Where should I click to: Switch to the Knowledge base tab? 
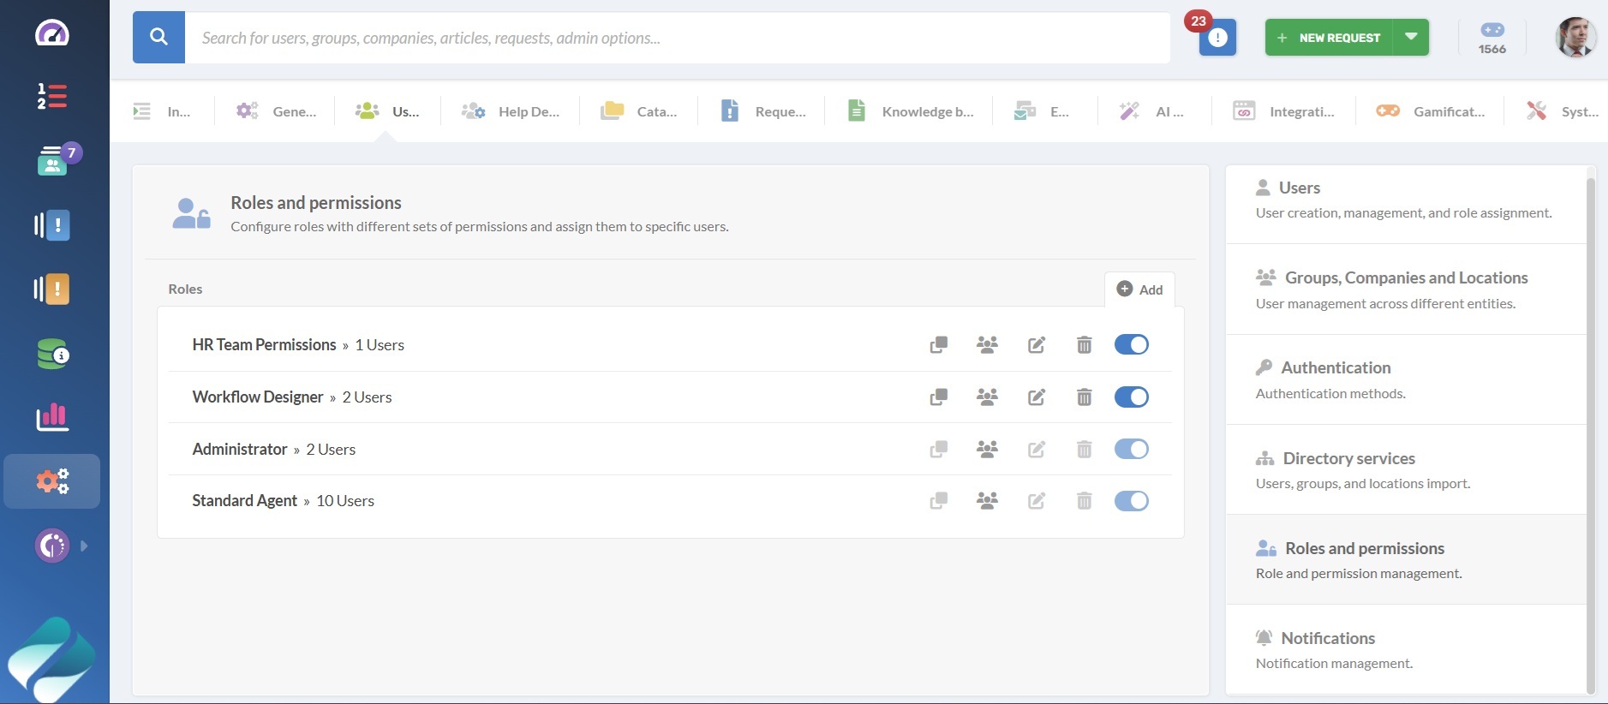click(x=911, y=111)
